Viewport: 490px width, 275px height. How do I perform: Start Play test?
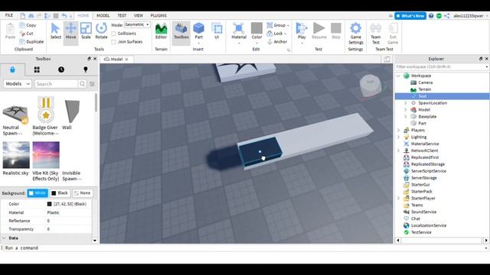pos(302,31)
